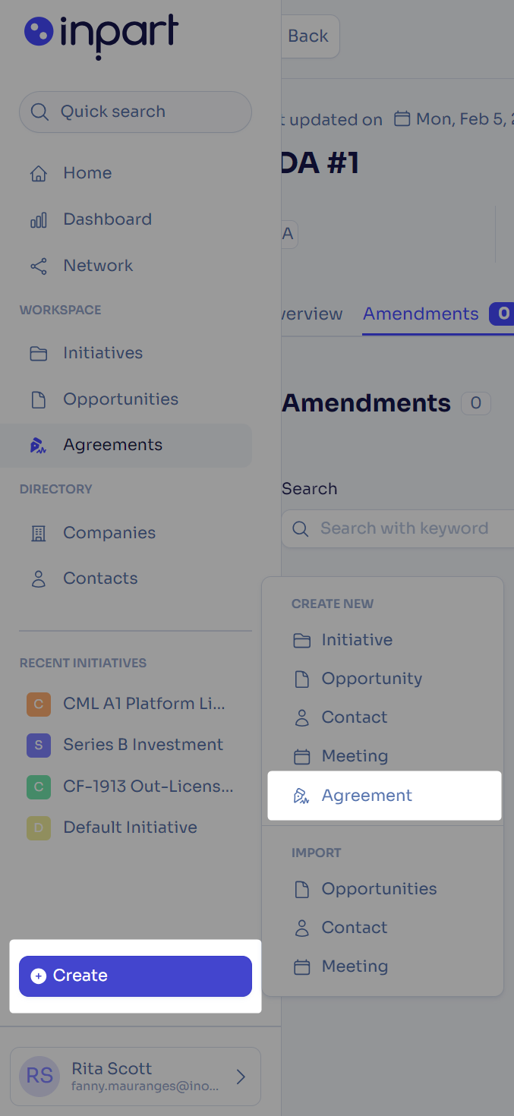The image size is (514, 1116).
Task: Open Contacts person icon in Directory
Action: [38, 579]
